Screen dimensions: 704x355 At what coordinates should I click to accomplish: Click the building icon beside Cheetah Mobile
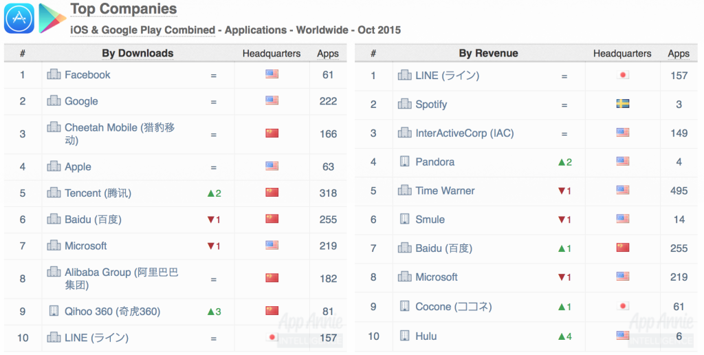54,127
